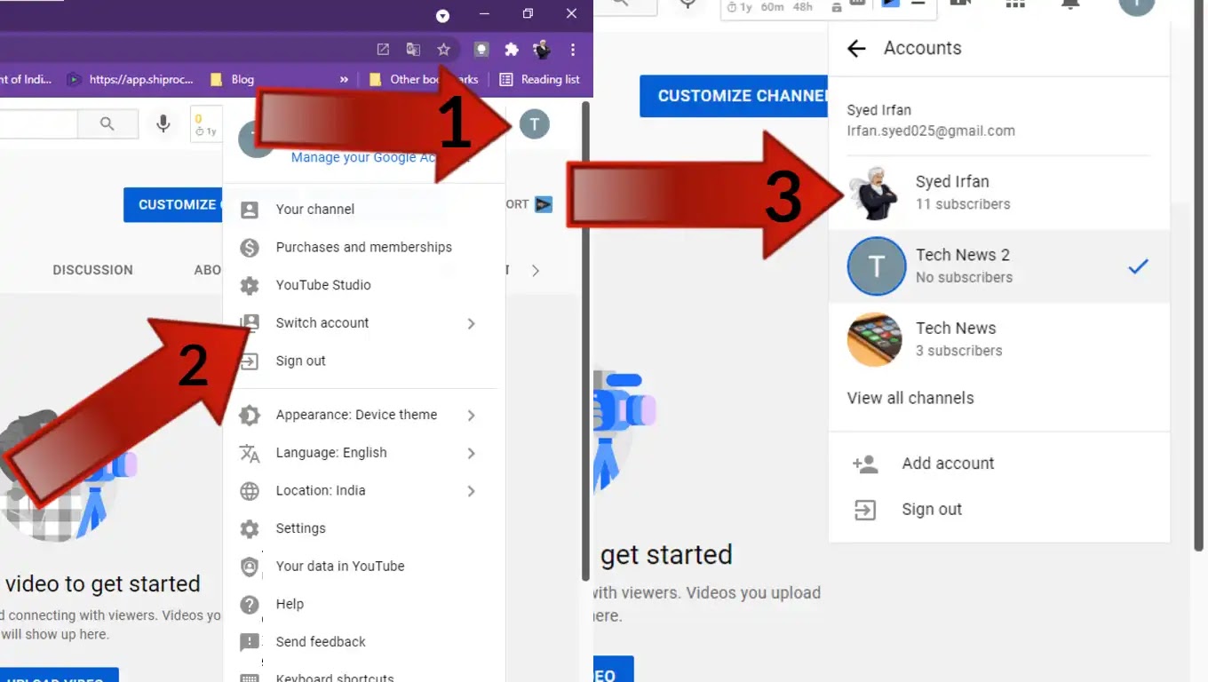1208x682 pixels.
Task: Open the Chrome three-dot menu
Action: pyautogui.click(x=573, y=50)
